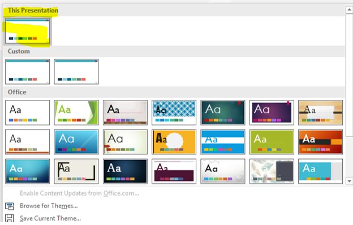
Task: Choose the lime green Basis theme
Action: 272,142
